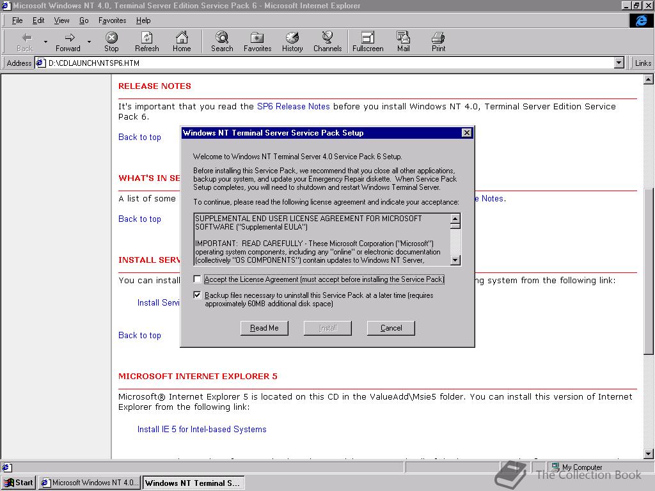Uncheck Backup files necessary to uninstall checkbox

point(197,295)
